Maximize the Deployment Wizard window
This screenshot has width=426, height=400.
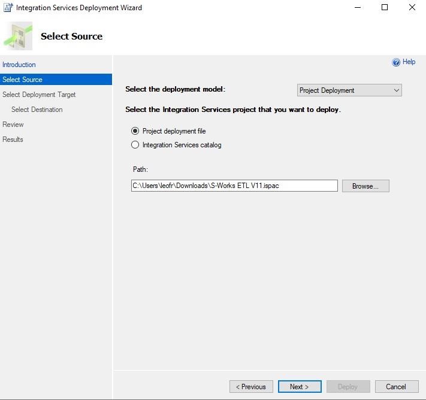click(385, 7)
